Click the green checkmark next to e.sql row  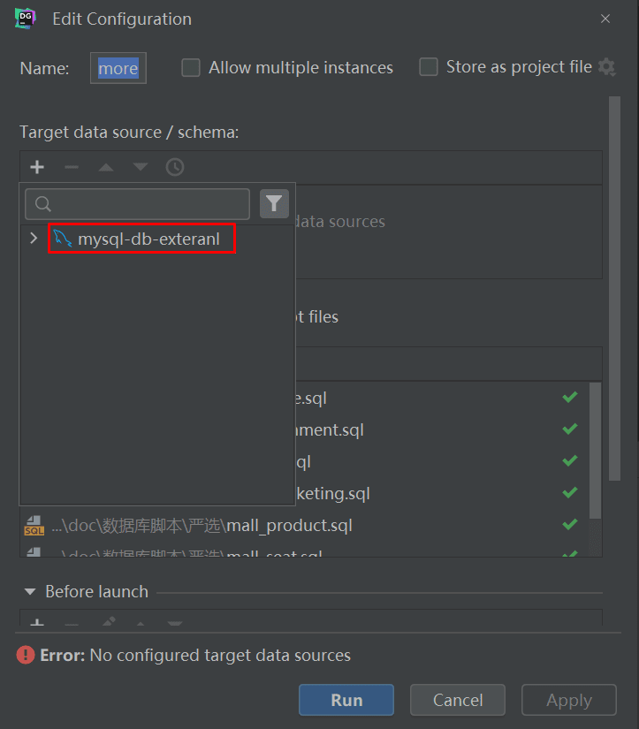click(570, 397)
